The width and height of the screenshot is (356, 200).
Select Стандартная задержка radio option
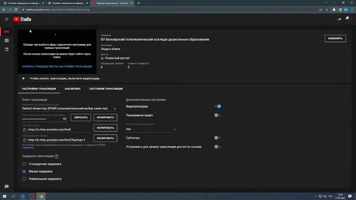point(24,164)
